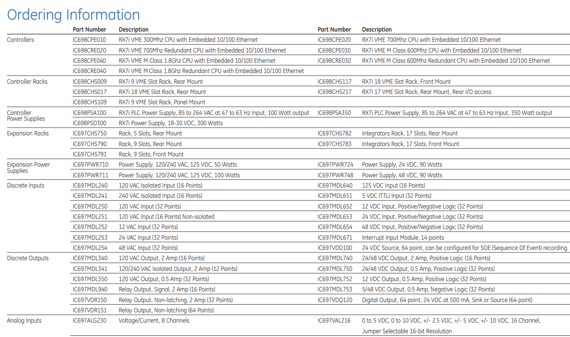Select part number IC697CHS791

point(90,154)
